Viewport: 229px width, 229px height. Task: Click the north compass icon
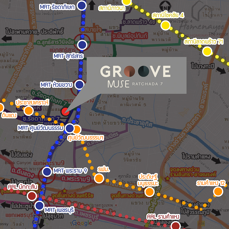click(165, 6)
